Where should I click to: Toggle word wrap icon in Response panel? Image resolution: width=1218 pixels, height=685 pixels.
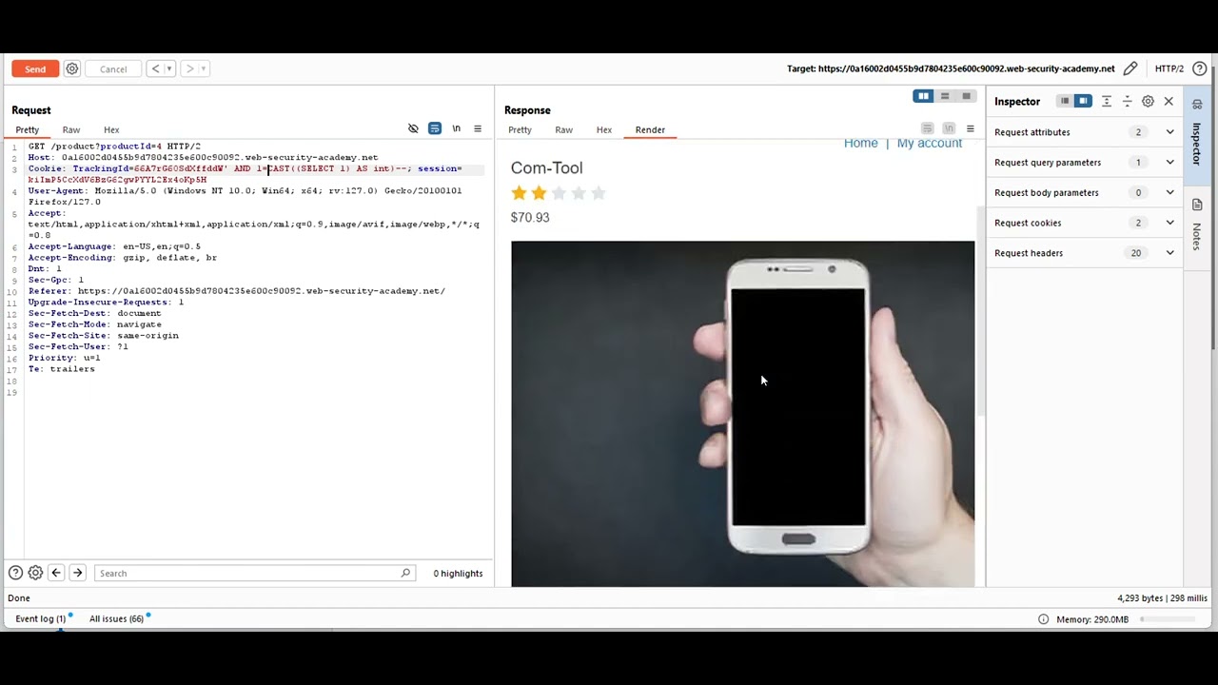[x=927, y=128]
